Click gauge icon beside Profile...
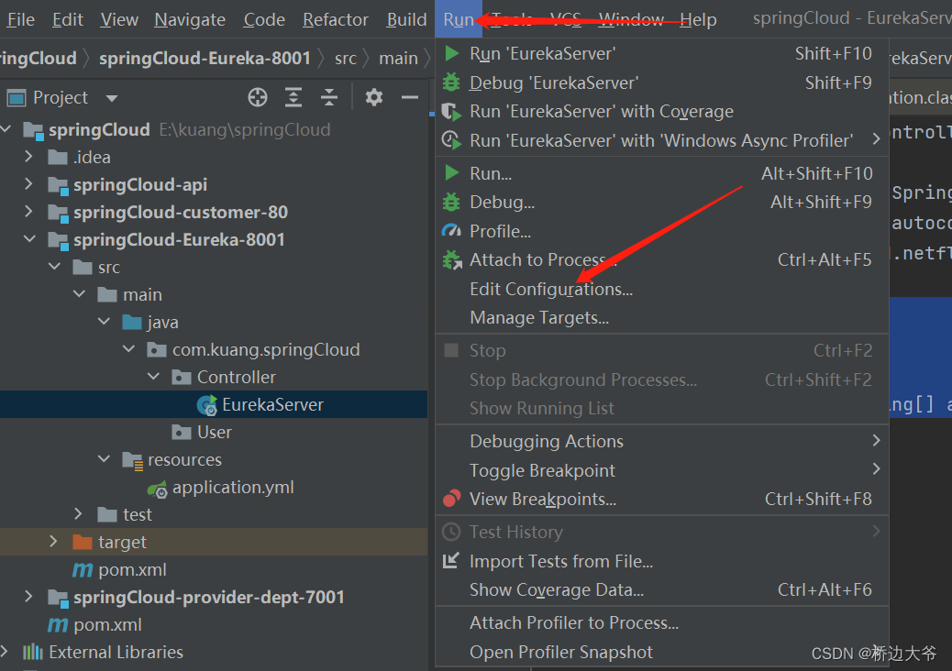Viewport: 952px width, 671px height. 451,231
